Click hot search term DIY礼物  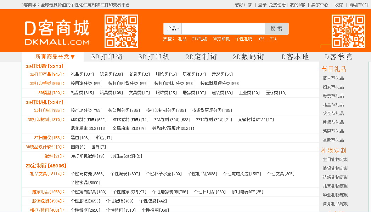point(199,39)
